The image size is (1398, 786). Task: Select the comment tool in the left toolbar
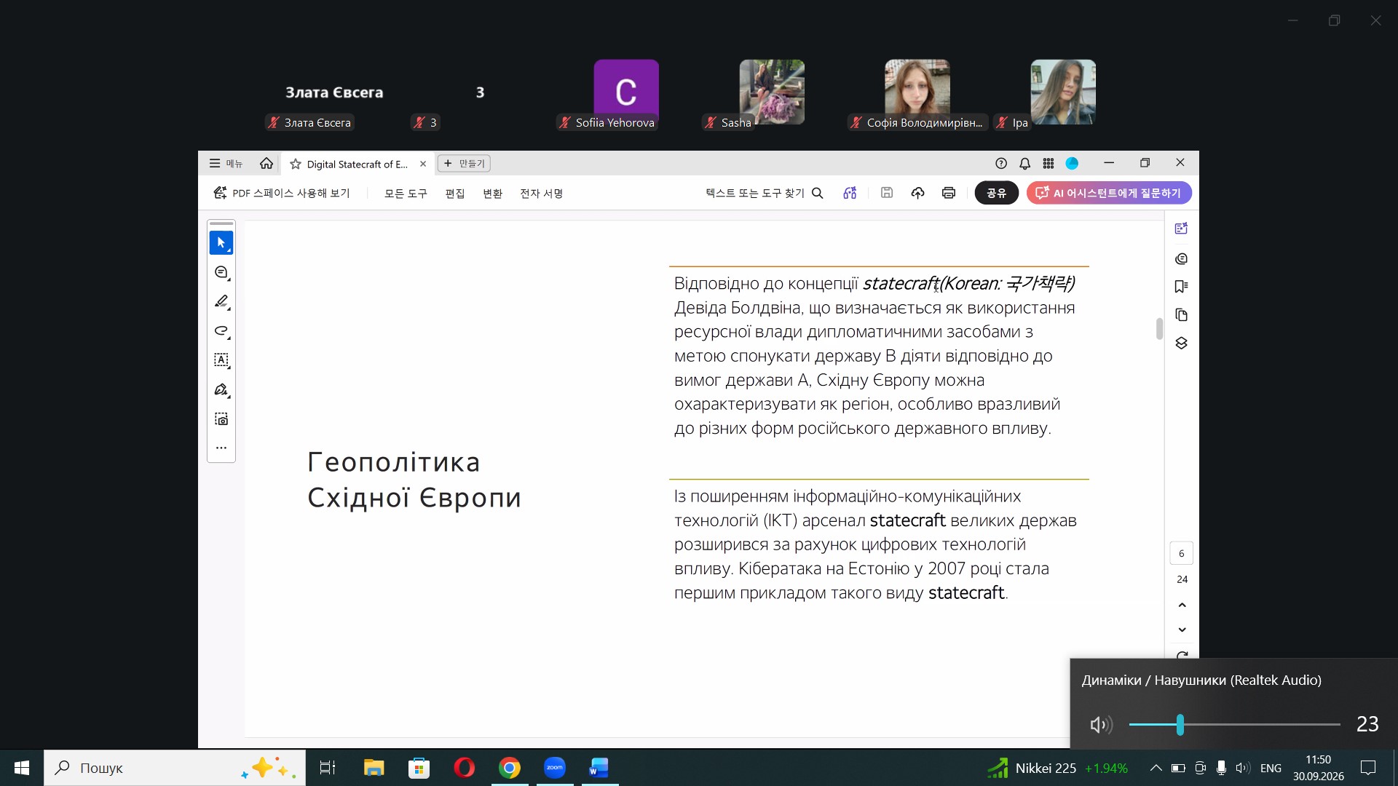(221, 272)
